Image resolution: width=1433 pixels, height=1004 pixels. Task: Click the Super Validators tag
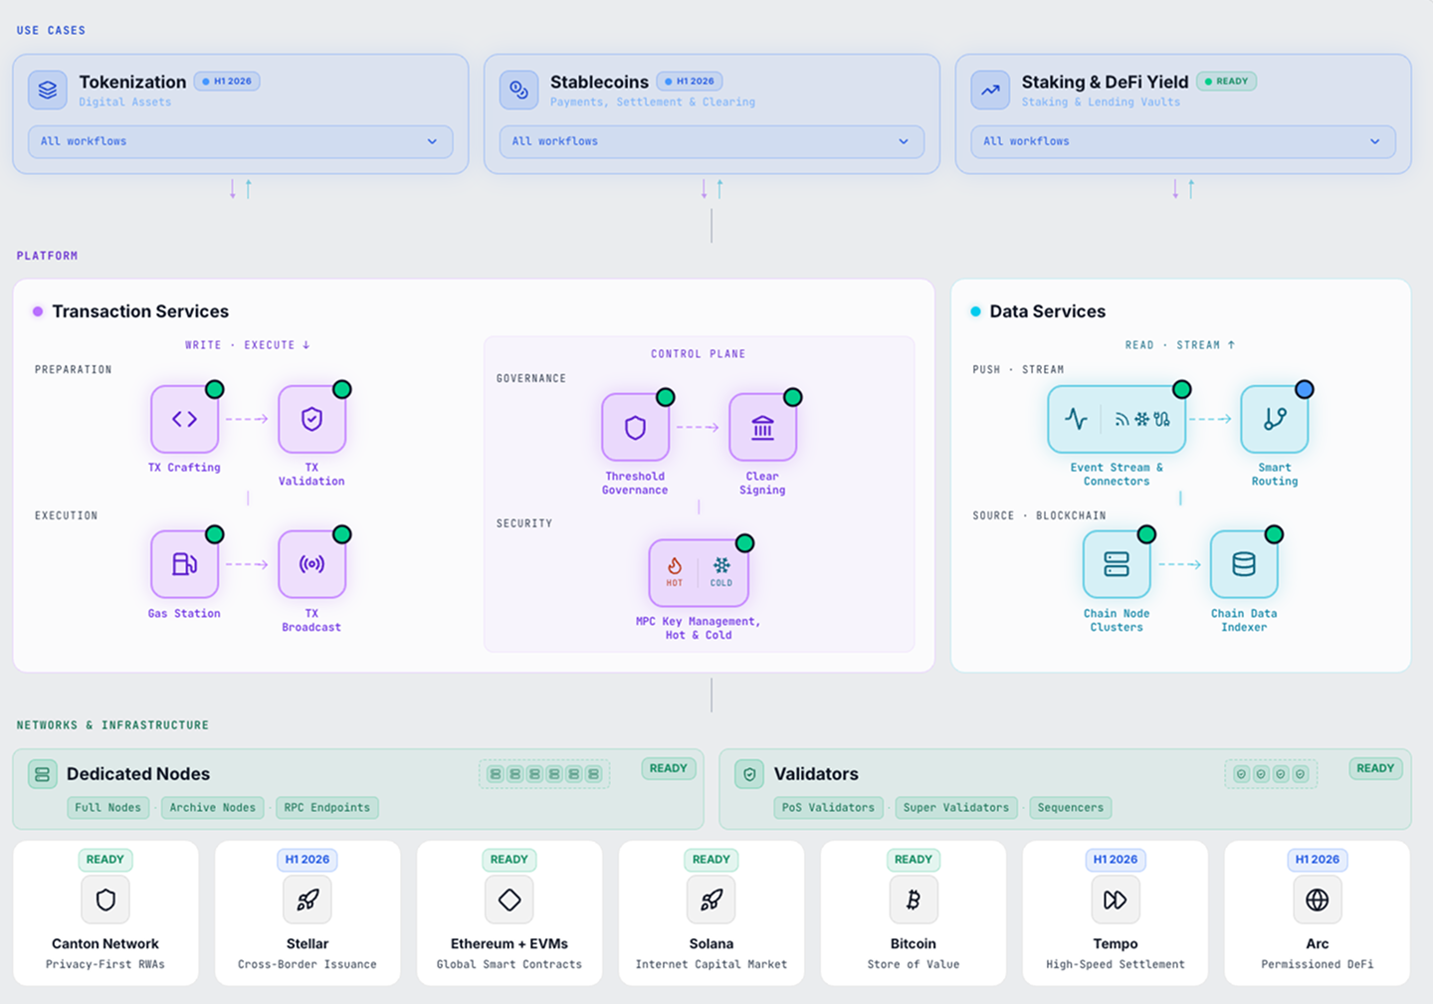956,808
